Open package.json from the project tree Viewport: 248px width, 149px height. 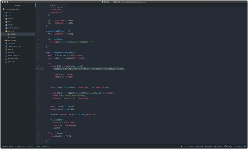click(x=13, y=59)
